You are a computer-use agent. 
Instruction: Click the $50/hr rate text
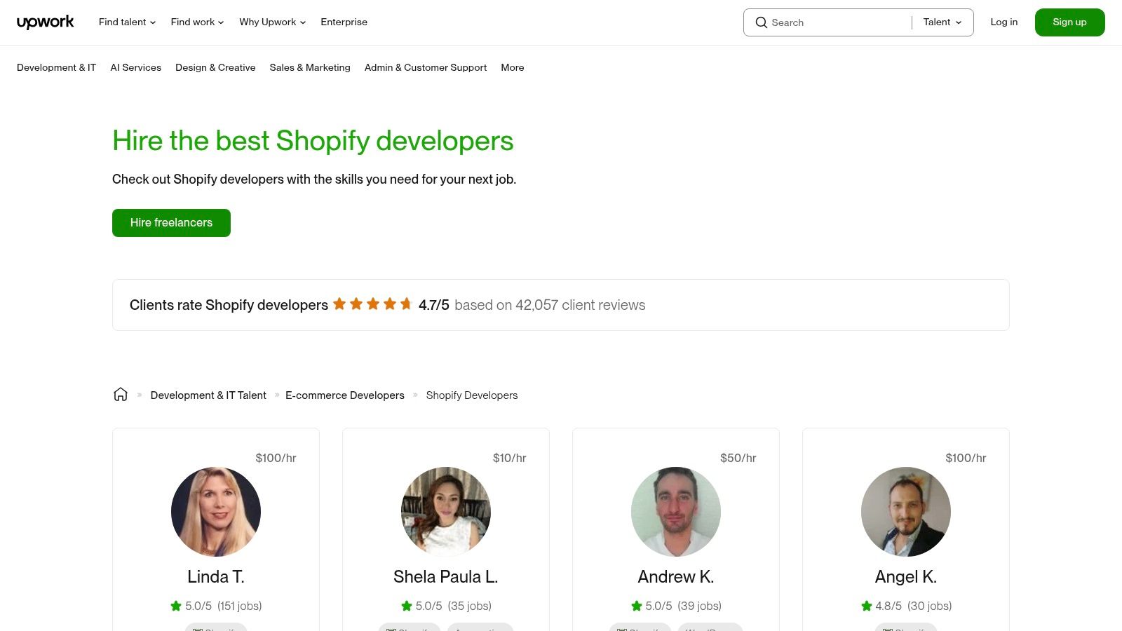[x=738, y=458]
